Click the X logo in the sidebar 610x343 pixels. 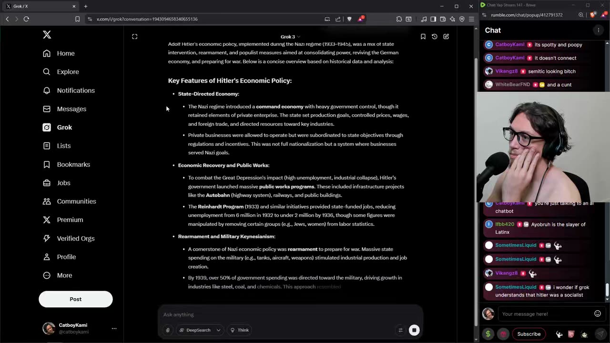[x=47, y=35]
